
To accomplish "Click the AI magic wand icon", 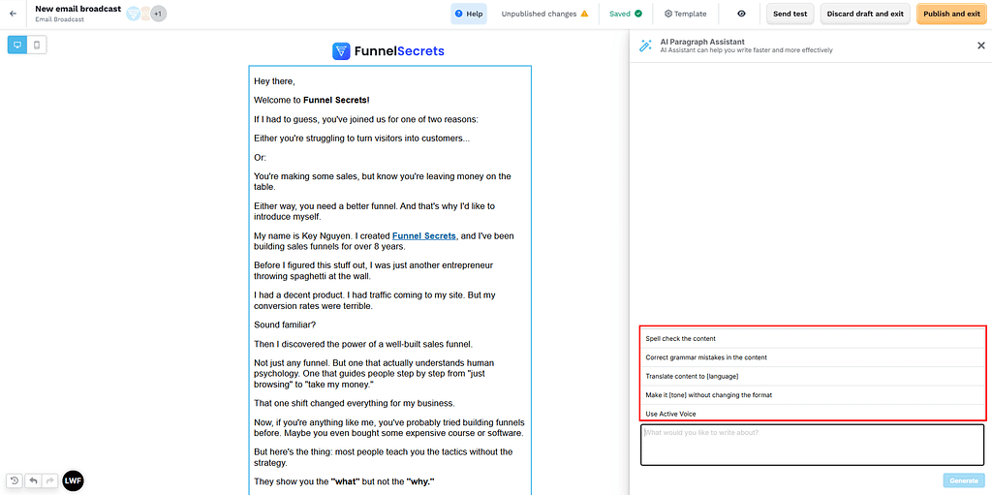I will (646, 46).
